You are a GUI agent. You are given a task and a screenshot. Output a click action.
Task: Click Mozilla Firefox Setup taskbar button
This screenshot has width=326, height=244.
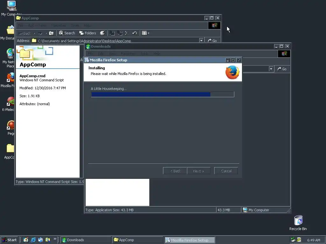point(190,240)
